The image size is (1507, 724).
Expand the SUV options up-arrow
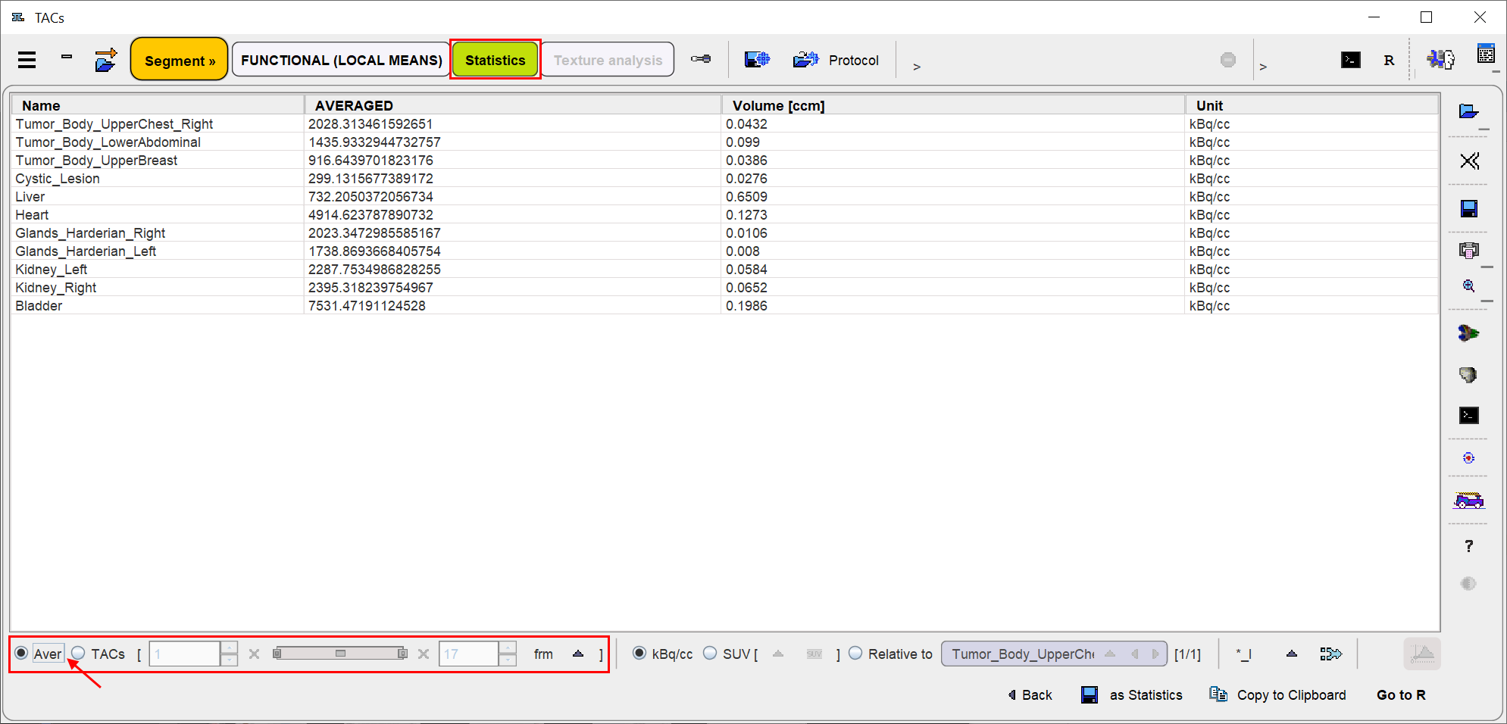(778, 654)
